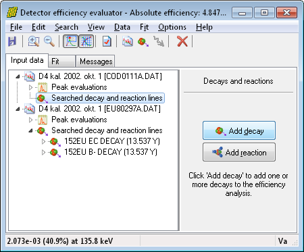Click the grayed reaction toolbar icon
Image resolution: width=304 pixels, height=252 pixels.
point(159,41)
